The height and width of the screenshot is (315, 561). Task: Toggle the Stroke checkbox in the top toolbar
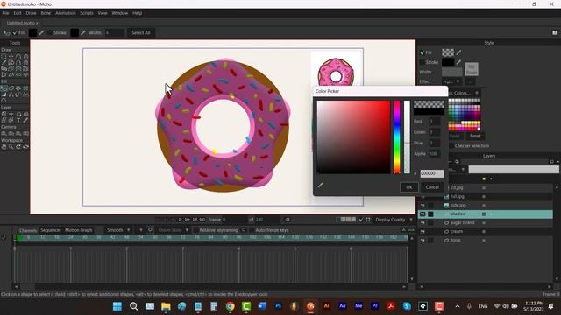[x=50, y=33]
